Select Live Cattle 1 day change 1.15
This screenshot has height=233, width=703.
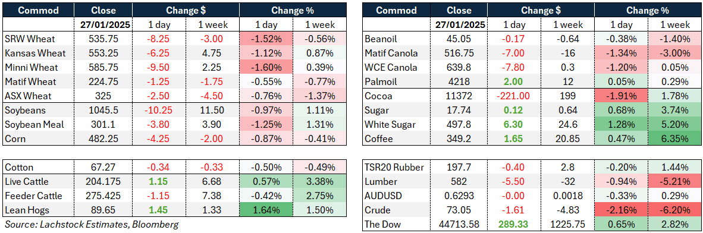[159, 181]
